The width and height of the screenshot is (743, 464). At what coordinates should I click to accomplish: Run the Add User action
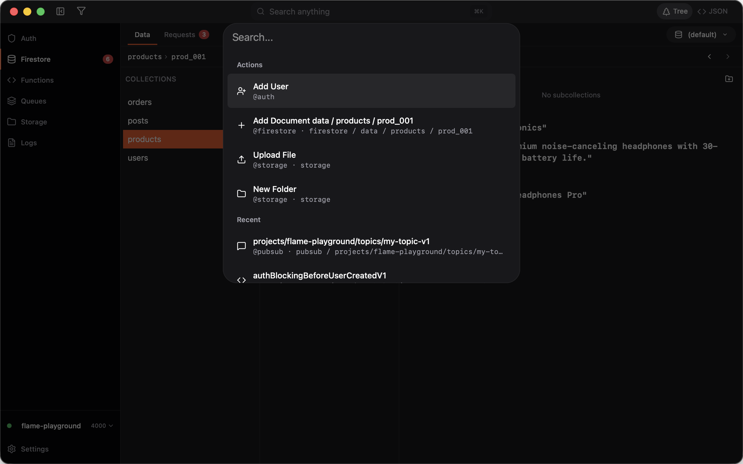point(371,91)
